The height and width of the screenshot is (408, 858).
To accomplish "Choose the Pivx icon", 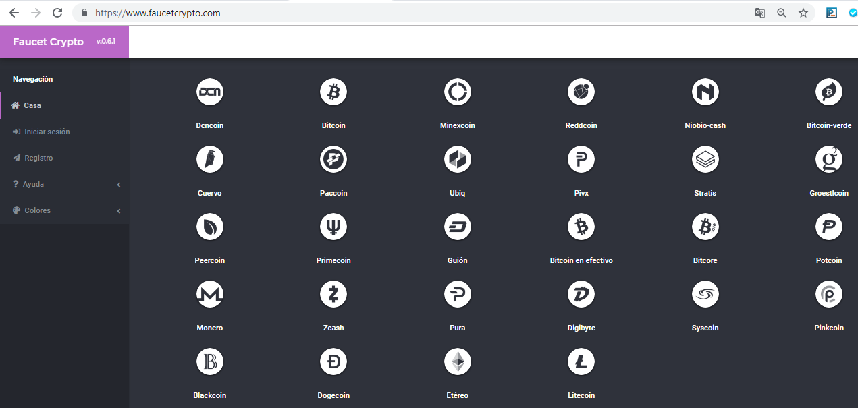I will click(x=581, y=159).
